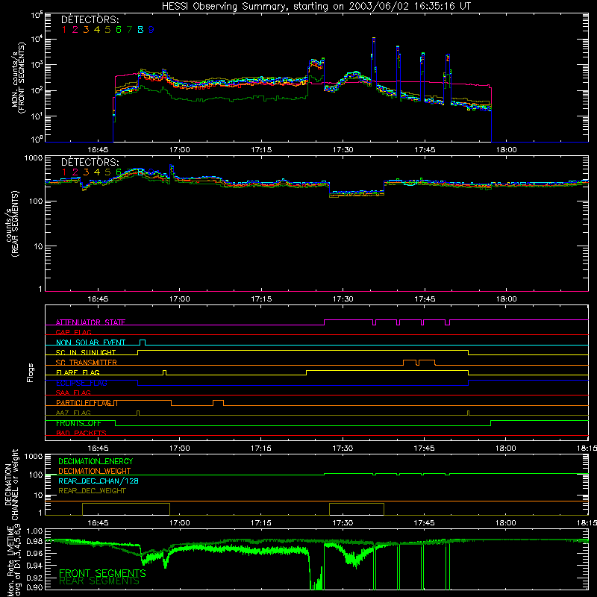Click the 'MON. counts/s (FRONT SEGMENTS)' axis title

click(18, 78)
